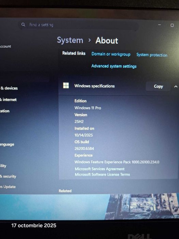Open Advanced system settings link
The height and width of the screenshot is (239, 179).
click(114, 66)
